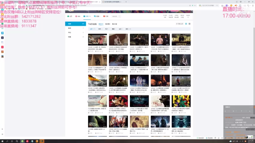Open the BESTIA movie thumbnail
Viewport: 255px width, 143px height.
97,122
